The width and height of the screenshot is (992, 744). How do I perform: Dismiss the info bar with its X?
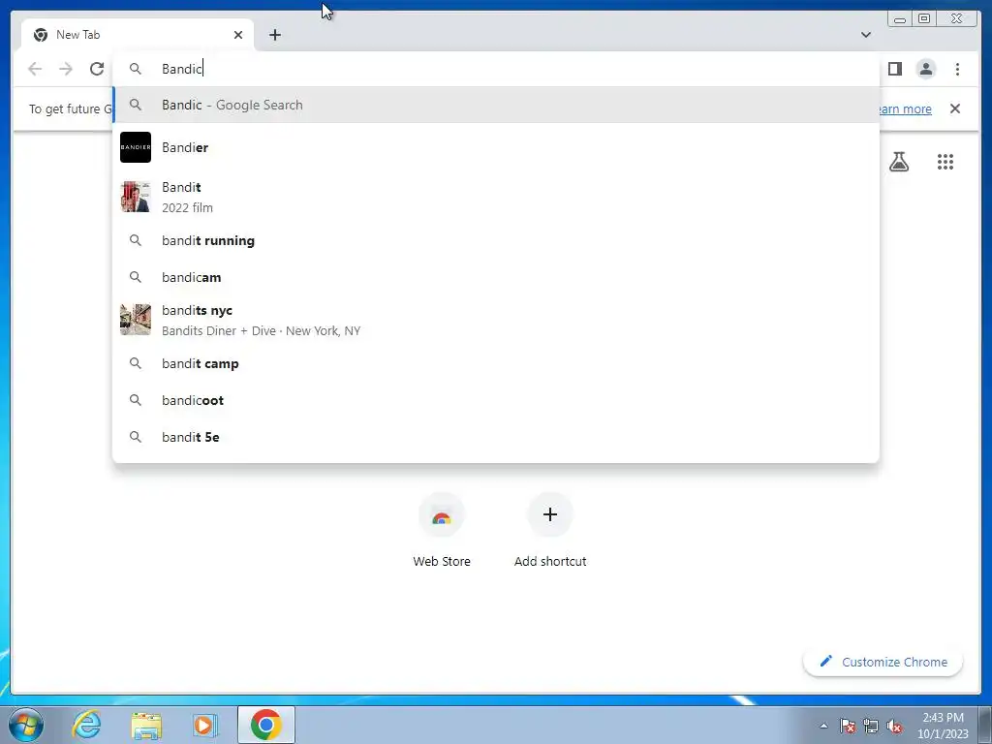pyautogui.click(x=955, y=108)
